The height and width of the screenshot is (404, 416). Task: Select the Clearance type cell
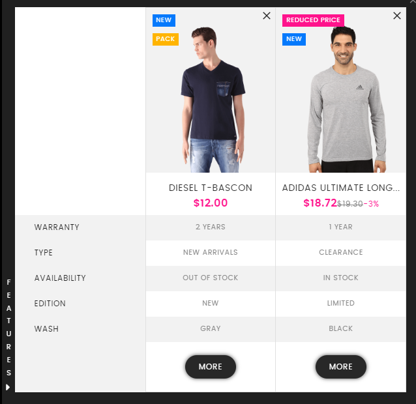coord(341,252)
